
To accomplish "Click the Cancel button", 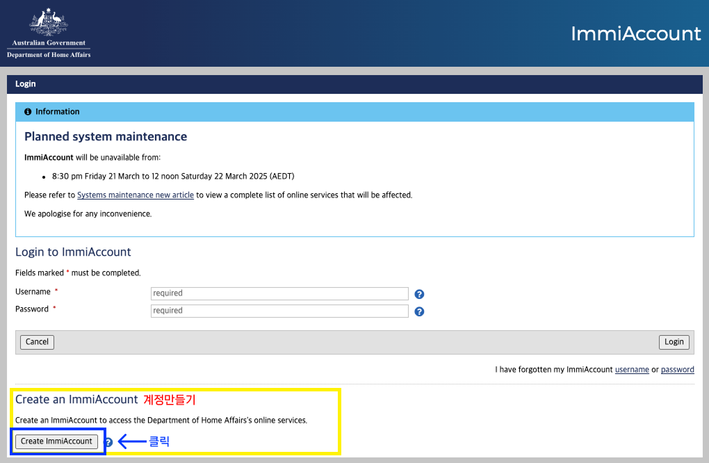I will click(x=37, y=342).
